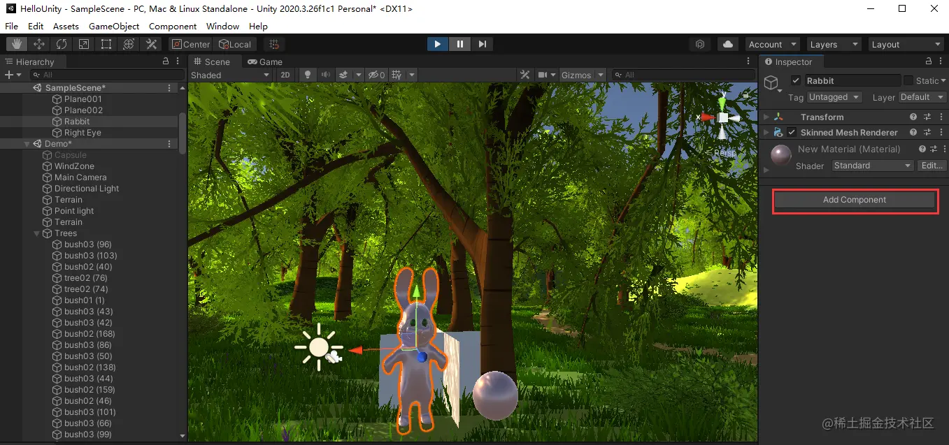
Task: Open New Material help reference
Action: point(922,149)
